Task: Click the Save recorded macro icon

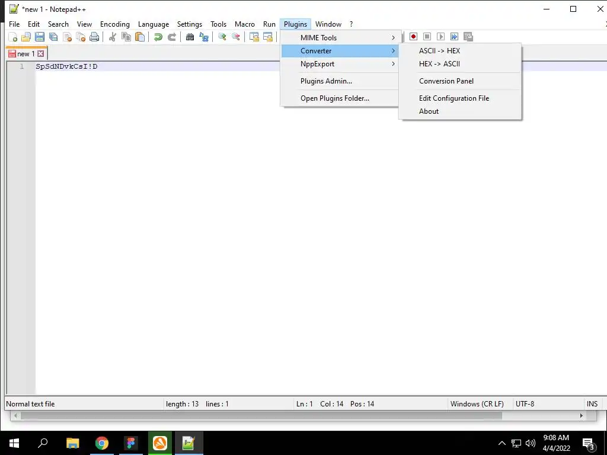Action: coord(468,36)
